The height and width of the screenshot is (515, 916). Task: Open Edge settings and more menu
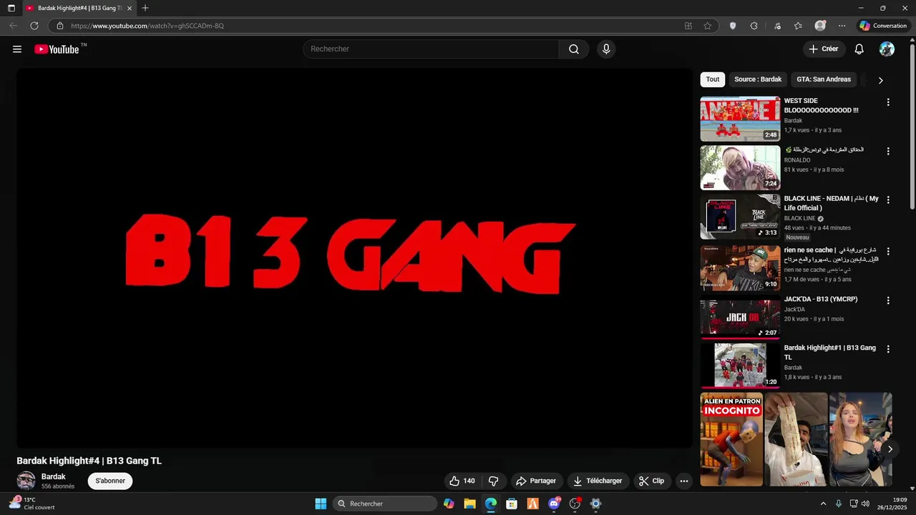tap(842, 26)
